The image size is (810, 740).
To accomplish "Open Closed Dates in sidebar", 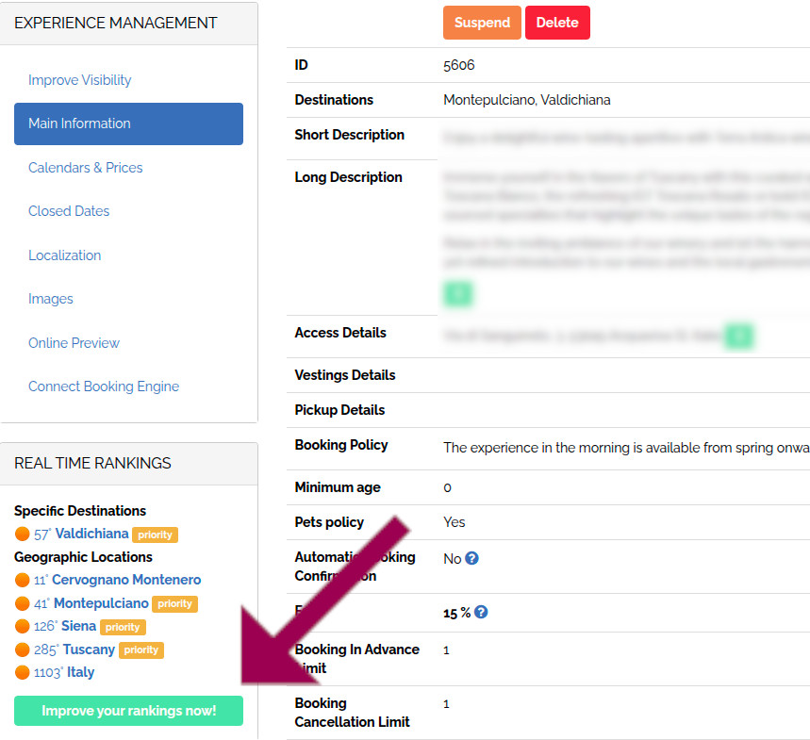I will tap(69, 211).
